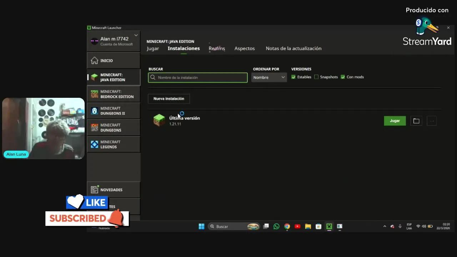Open the clock and date 22/3/2026
Screen dimensions: 457x257
pos(443,226)
